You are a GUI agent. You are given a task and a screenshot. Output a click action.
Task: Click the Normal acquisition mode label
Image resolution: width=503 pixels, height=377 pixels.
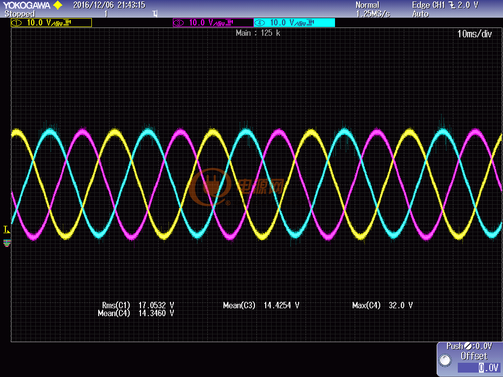click(x=367, y=5)
